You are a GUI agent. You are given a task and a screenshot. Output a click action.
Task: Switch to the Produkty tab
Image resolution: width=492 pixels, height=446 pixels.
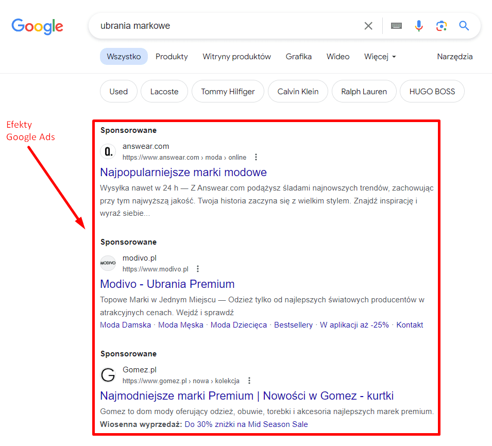pyautogui.click(x=172, y=57)
